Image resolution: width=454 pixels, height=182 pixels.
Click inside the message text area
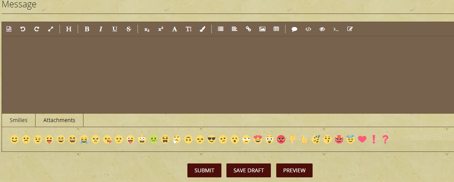click(228, 75)
